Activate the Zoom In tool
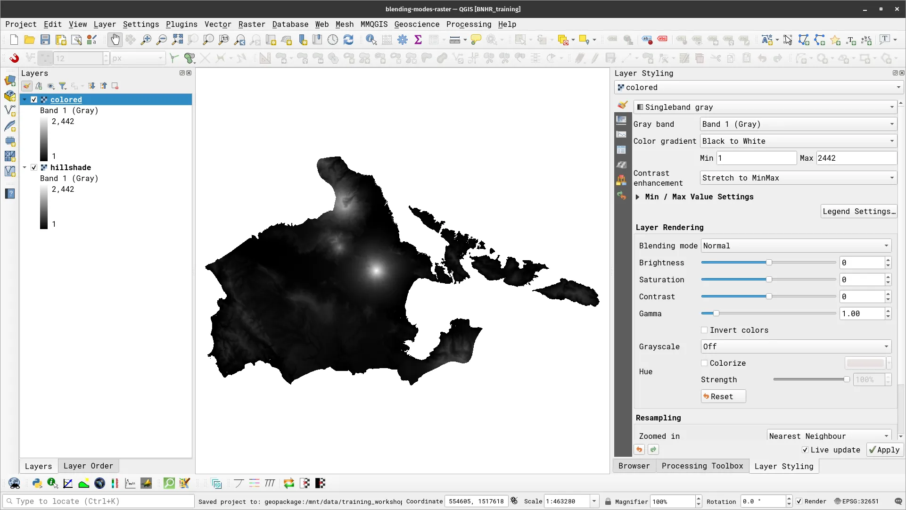This screenshot has width=906, height=510. click(x=146, y=40)
